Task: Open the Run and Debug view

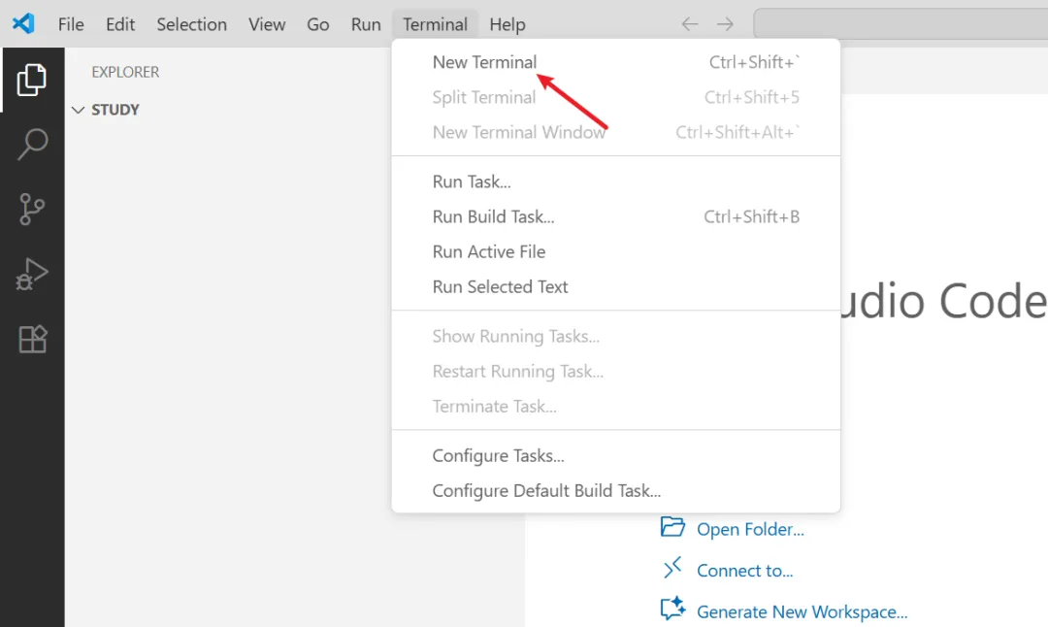Action: 32,274
